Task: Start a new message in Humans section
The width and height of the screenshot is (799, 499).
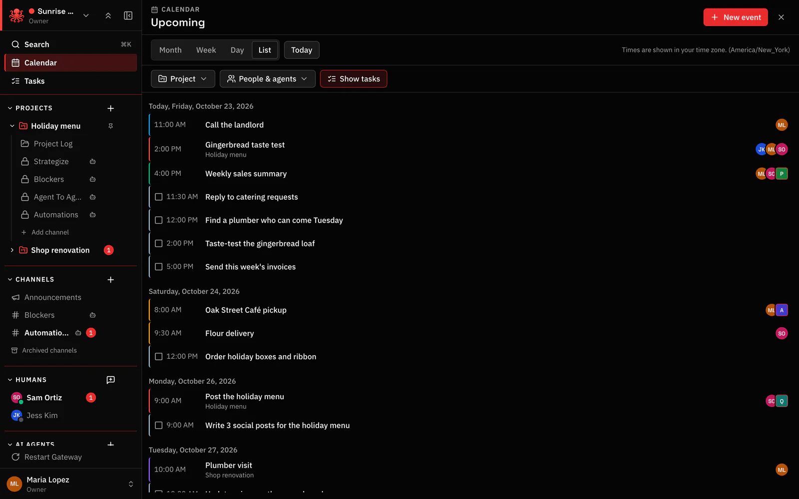Action: point(111,380)
